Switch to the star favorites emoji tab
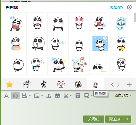Image resolution: width=136 pixels, height=125 pixels. 9,84
